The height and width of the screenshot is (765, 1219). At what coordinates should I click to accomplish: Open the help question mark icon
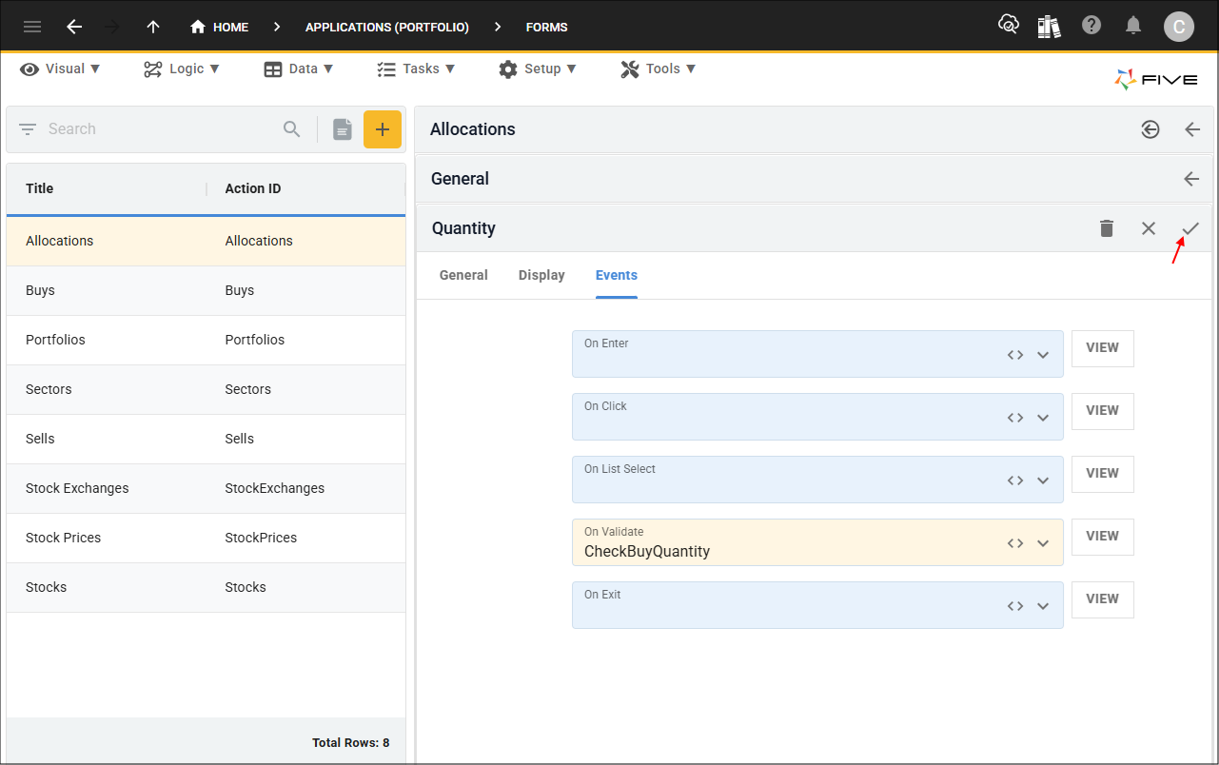[x=1091, y=26]
